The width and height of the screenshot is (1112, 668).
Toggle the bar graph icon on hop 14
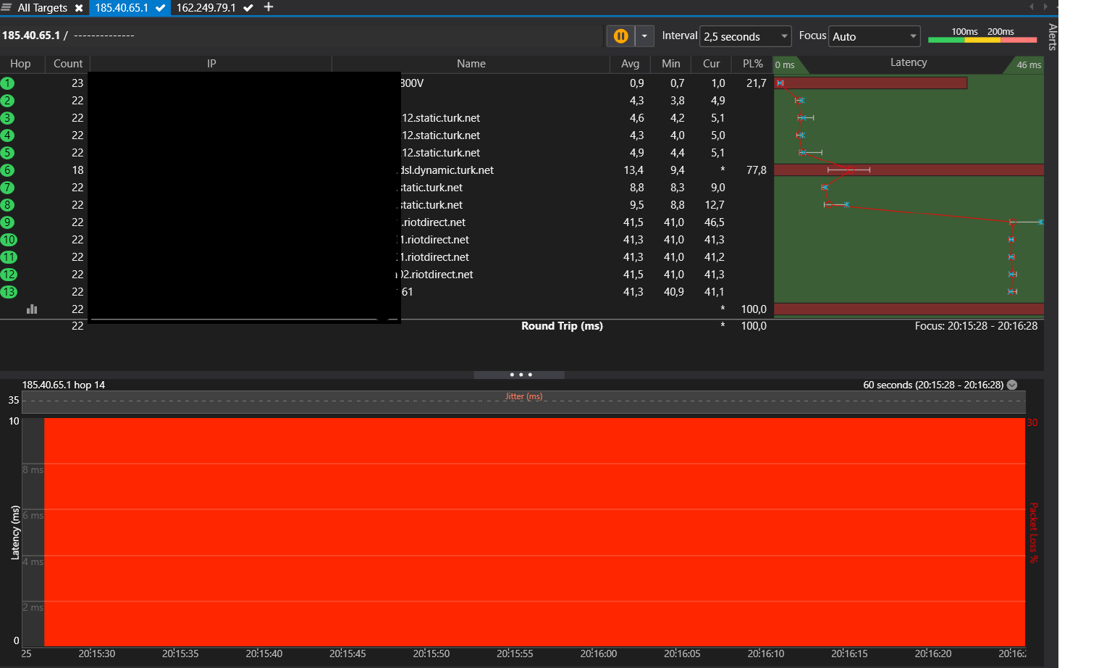(32, 309)
